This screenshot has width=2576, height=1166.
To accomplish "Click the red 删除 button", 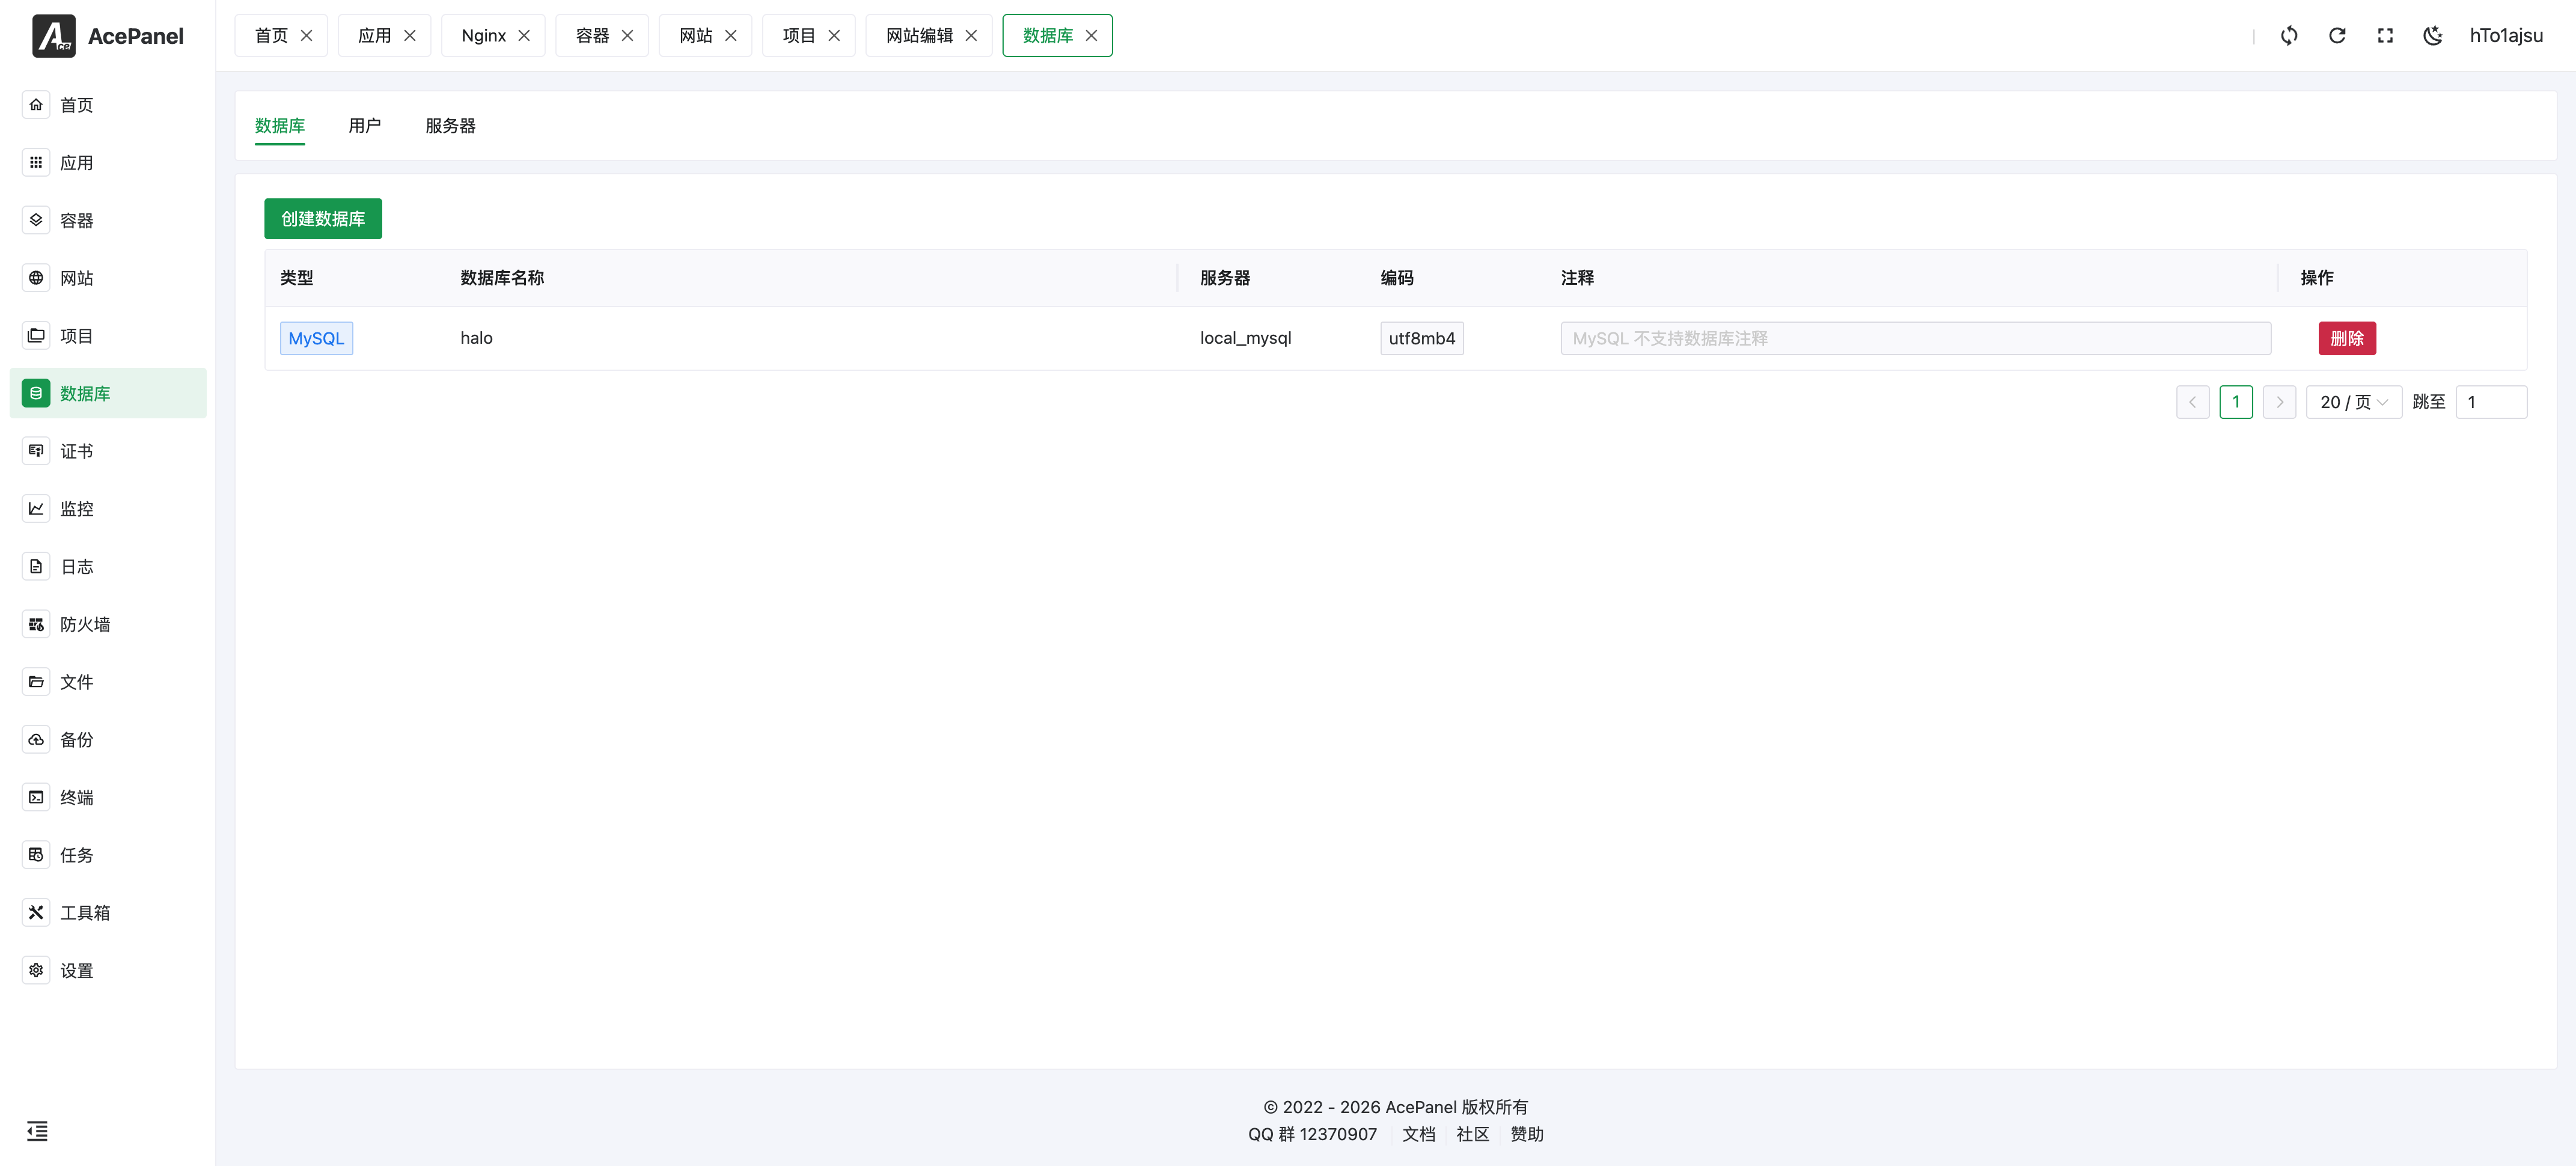I will [x=2346, y=338].
